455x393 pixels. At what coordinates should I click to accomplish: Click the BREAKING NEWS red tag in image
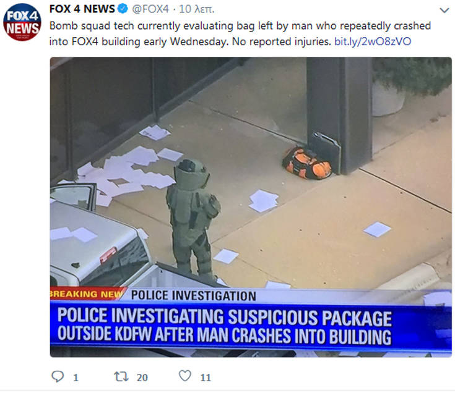point(88,294)
